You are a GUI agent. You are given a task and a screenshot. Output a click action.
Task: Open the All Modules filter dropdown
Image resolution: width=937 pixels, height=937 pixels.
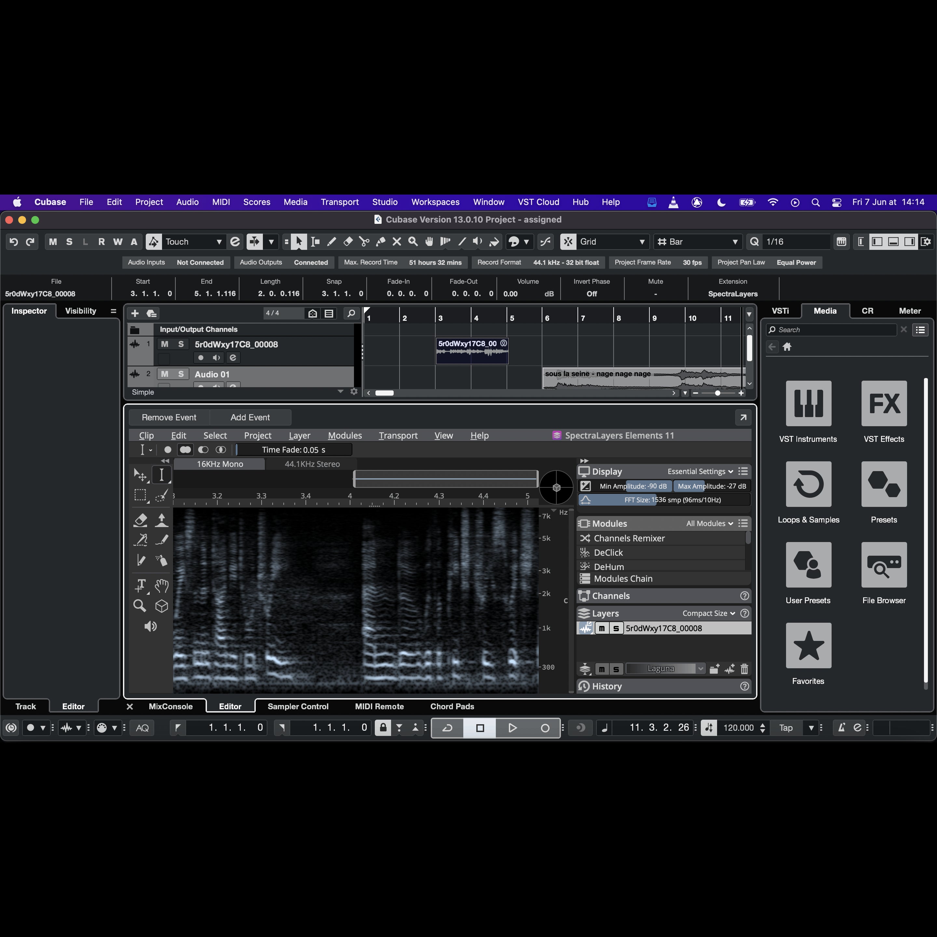(710, 523)
